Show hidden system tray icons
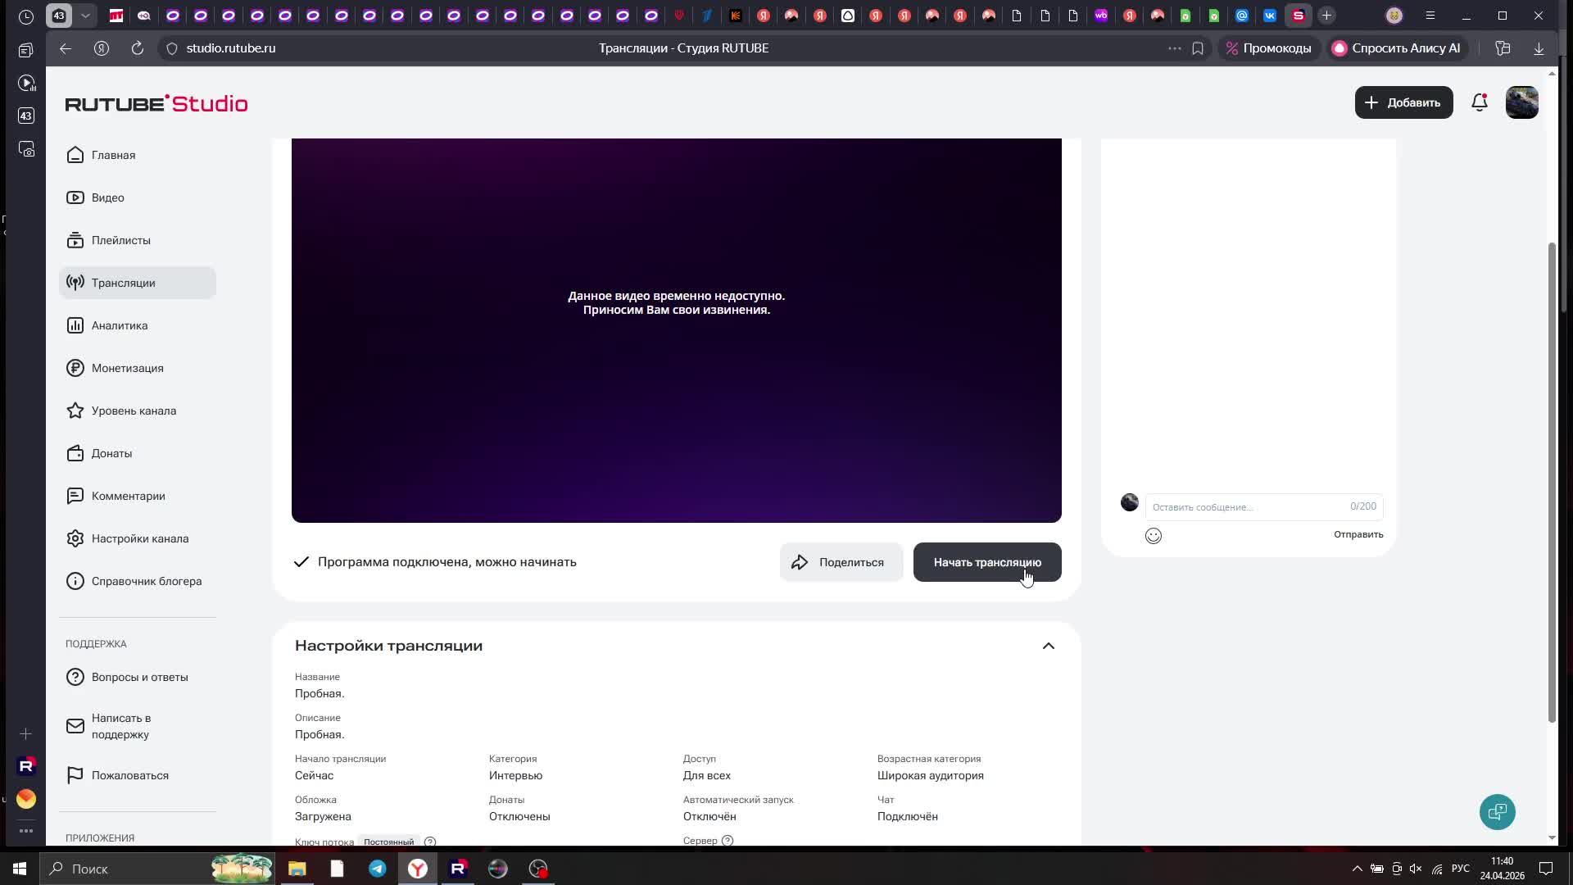This screenshot has width=1573, height=885. (1357, 869)
